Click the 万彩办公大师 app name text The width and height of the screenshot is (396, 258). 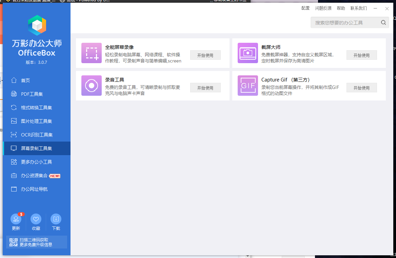click(37, 43)
